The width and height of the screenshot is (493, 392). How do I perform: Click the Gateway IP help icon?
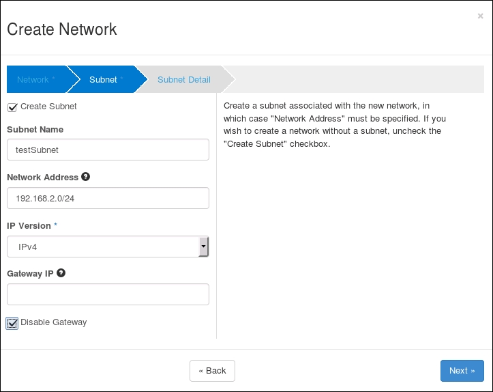(x=61, y=272)
